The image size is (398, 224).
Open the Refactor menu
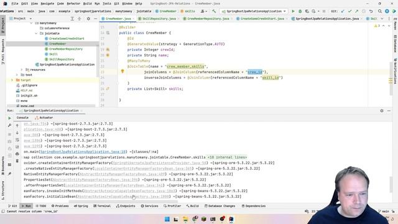pos(73,4)
